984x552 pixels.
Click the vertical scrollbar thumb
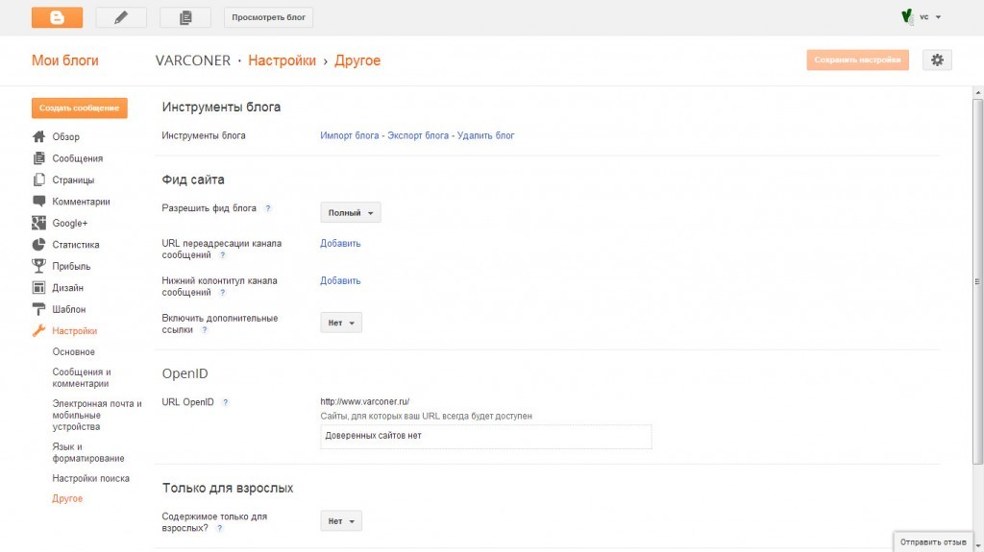[x=977, y=281]
